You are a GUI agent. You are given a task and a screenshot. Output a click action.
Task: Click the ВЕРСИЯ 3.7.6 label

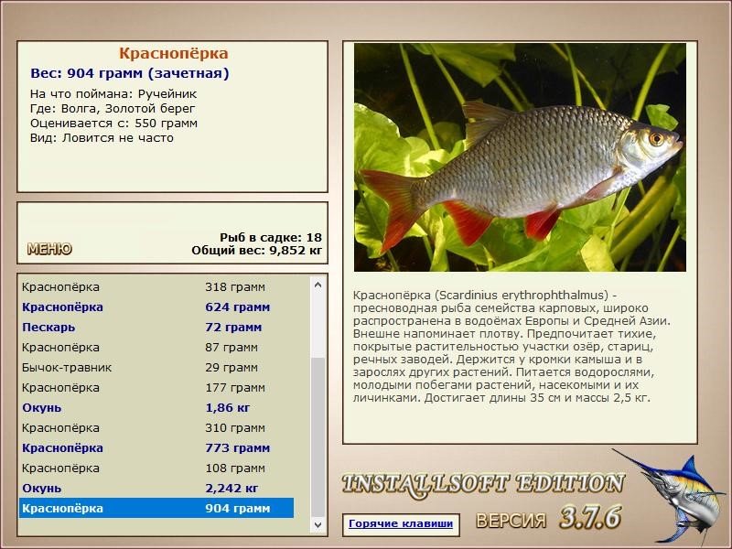pos(549,518)
